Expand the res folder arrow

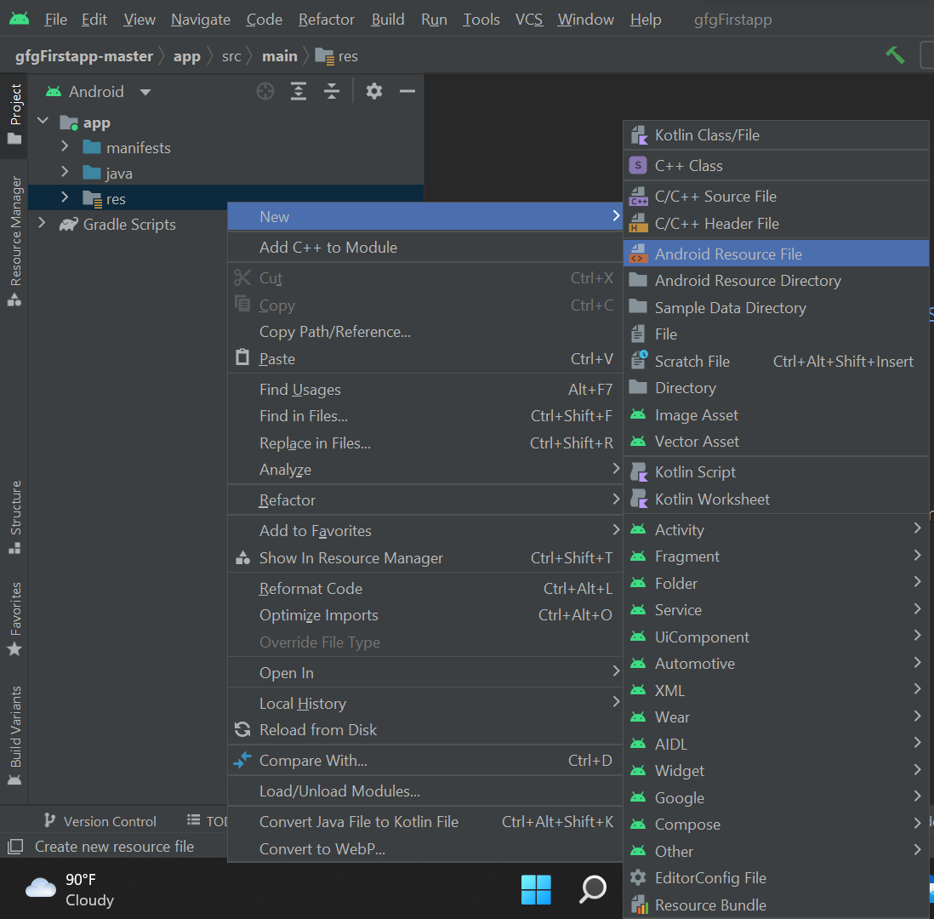coord(65,197)
